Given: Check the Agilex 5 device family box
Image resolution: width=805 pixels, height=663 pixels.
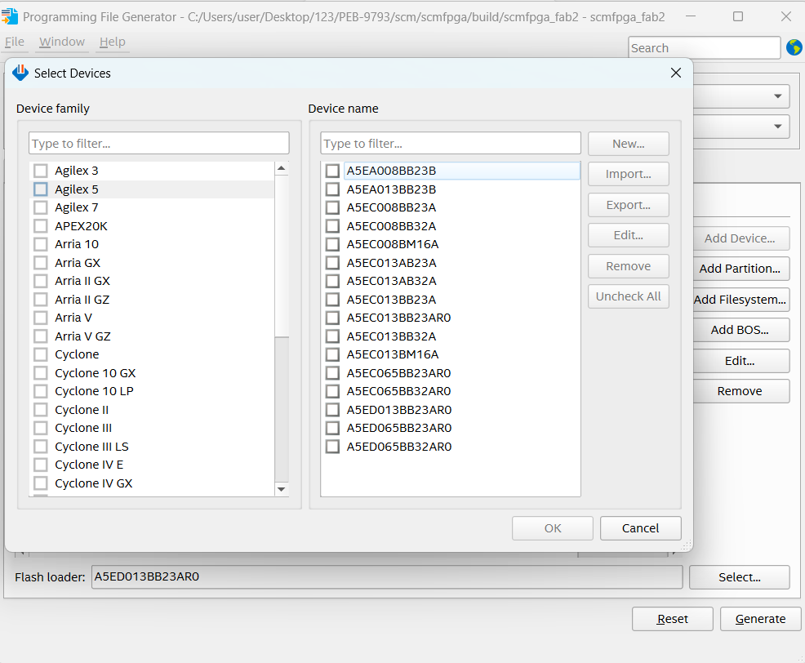Looking at the screenshot, I should tap(41, 189).
